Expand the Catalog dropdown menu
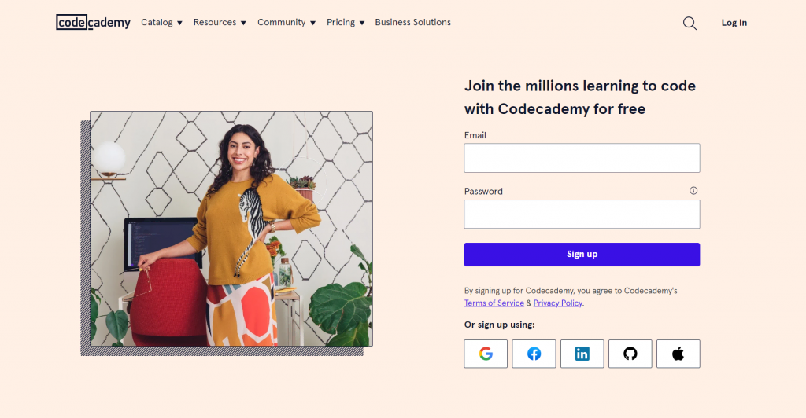The width and height of the screenshot is (806, 418). (161, 22)
